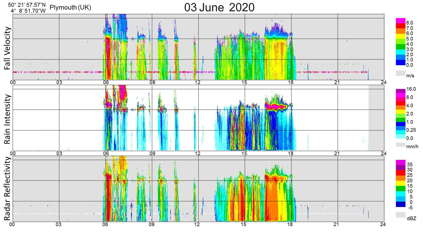The image size is (423, 232).
Task: Click the magenta swatch in Fall Velocity legend
Action: (x=401, y=21)
